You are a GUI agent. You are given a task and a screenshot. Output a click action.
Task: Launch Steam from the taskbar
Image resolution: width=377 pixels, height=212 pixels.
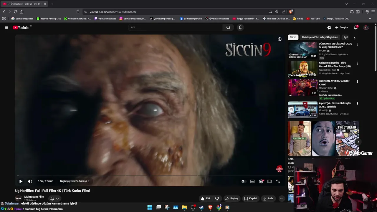[x=201, y=207]
